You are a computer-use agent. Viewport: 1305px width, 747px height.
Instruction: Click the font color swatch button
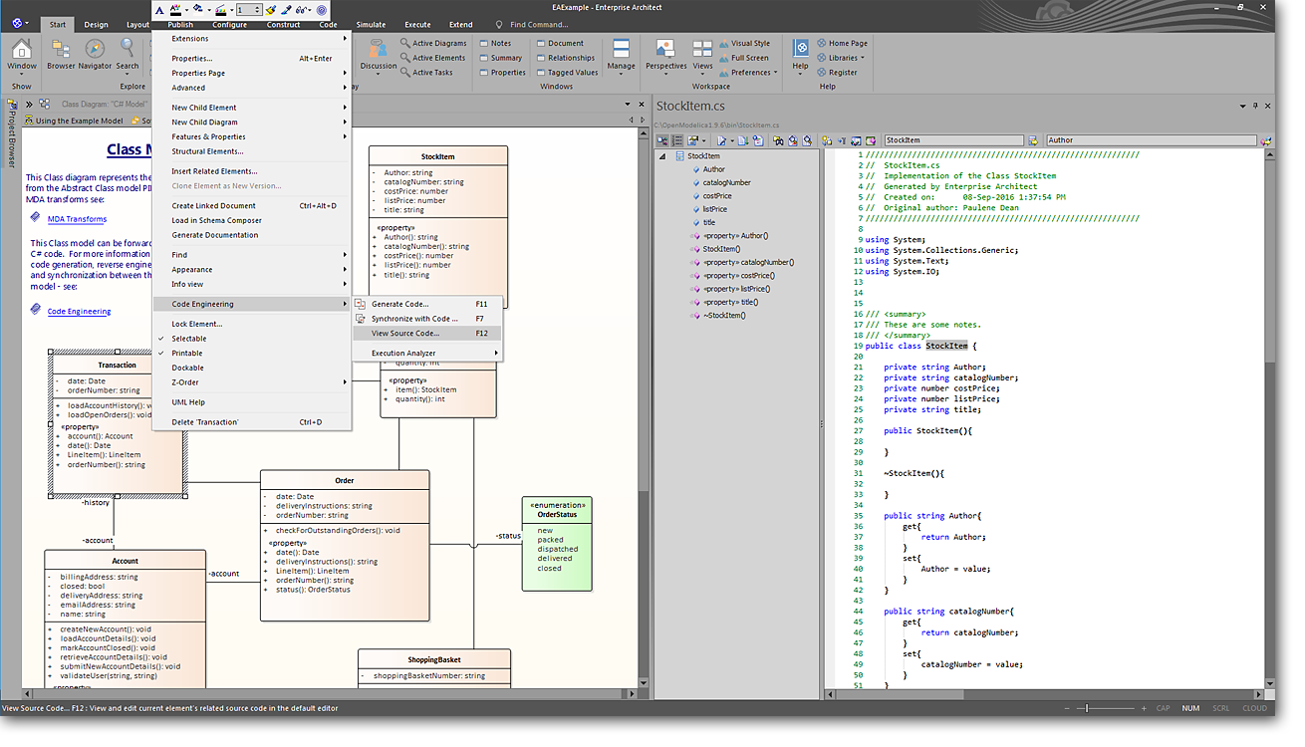pyautogui.click(x=176, y=10)
